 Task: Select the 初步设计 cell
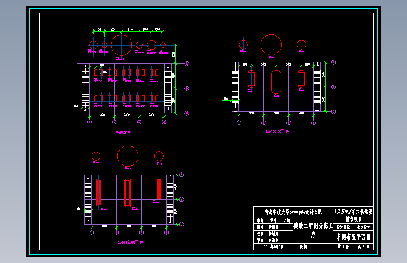(x=363, y=227)
